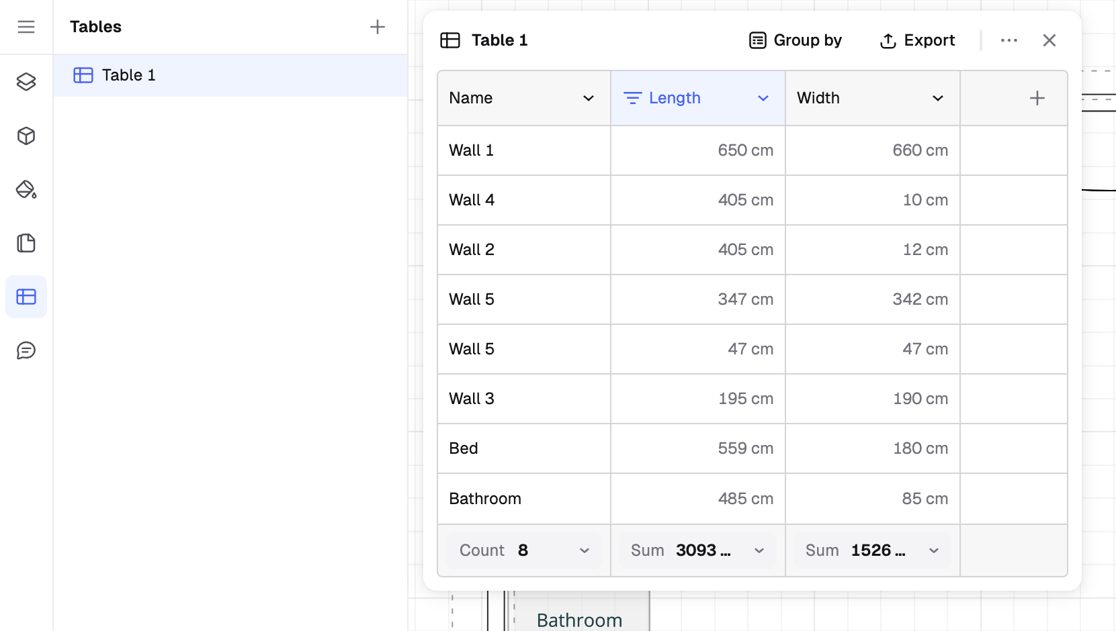Expand the Length column dropdown
Image resolution: width=1116 pixels, height=631 pixels.
click(763, 98)
